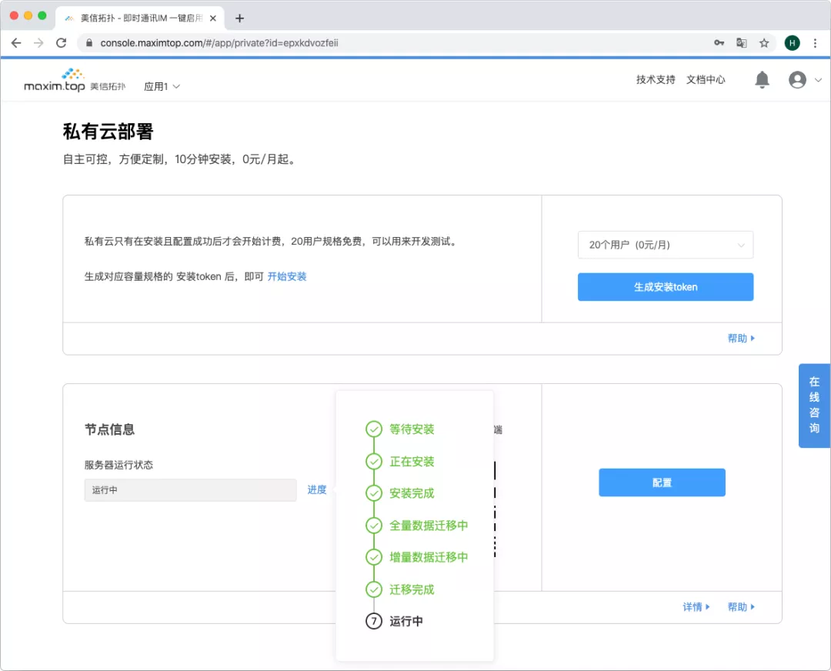Screen dimensions: 831x671
Task: Go back with the browser back arrow
Action: click(16, 43)
